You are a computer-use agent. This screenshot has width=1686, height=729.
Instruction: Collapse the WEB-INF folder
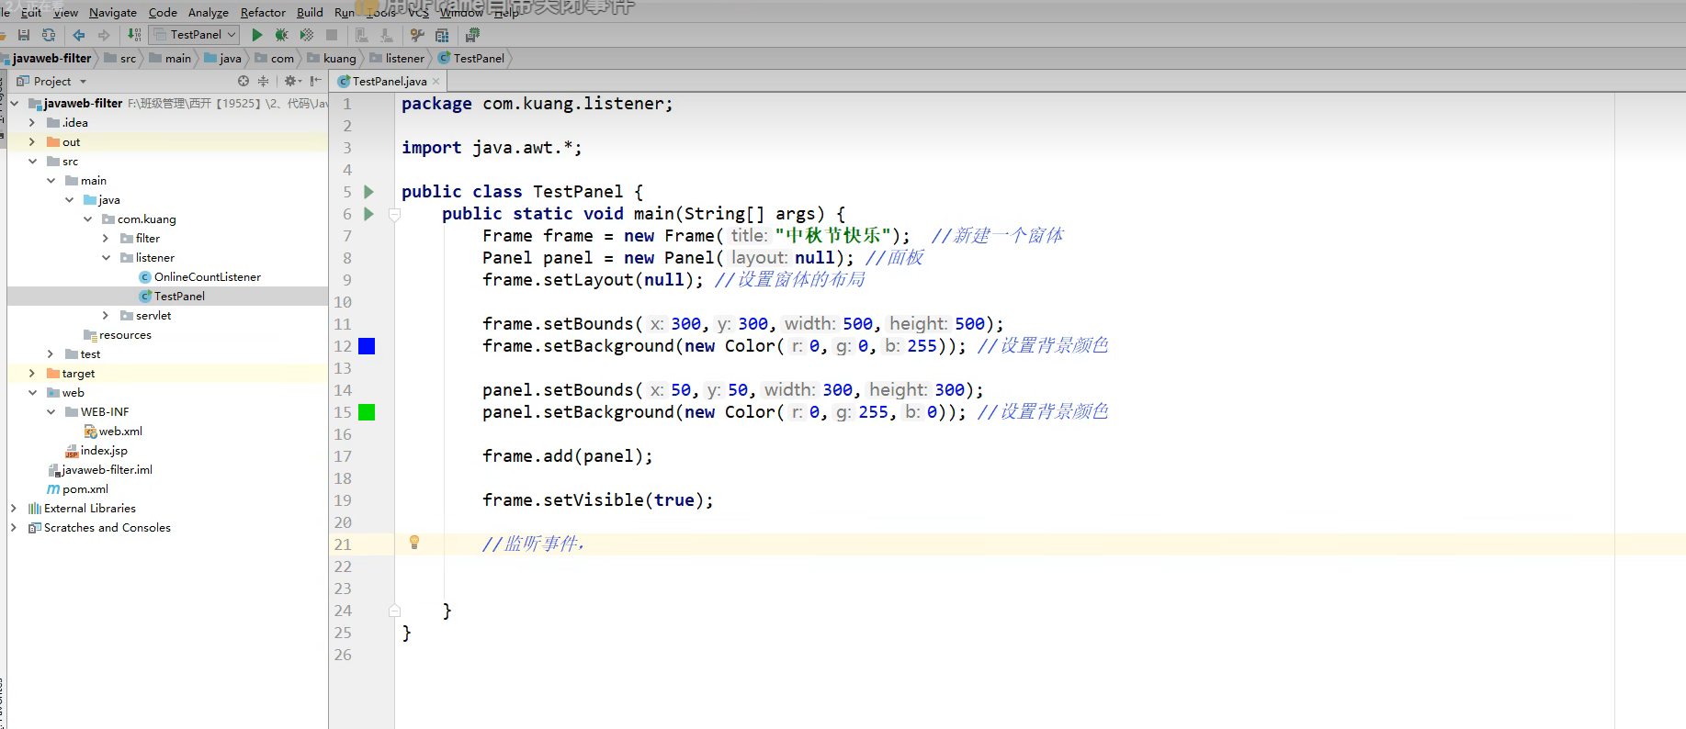click(51, 411)
